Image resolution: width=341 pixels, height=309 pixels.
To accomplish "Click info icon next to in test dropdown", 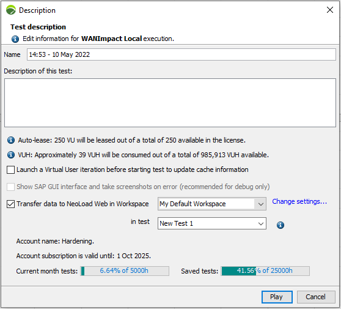I will (x=280, y=225).
